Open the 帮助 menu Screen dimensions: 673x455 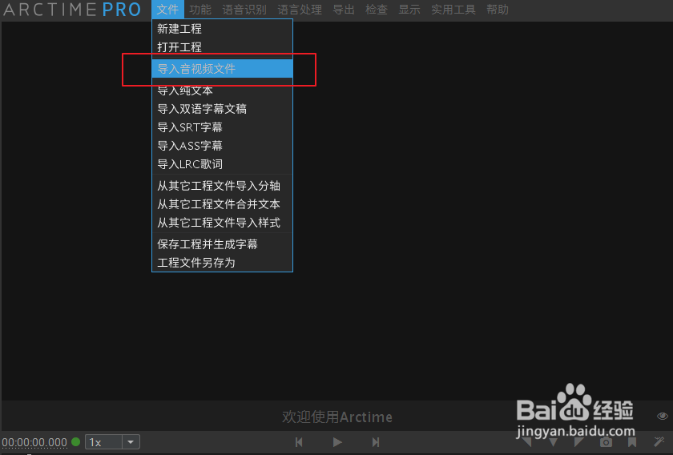tap(498, 10)
